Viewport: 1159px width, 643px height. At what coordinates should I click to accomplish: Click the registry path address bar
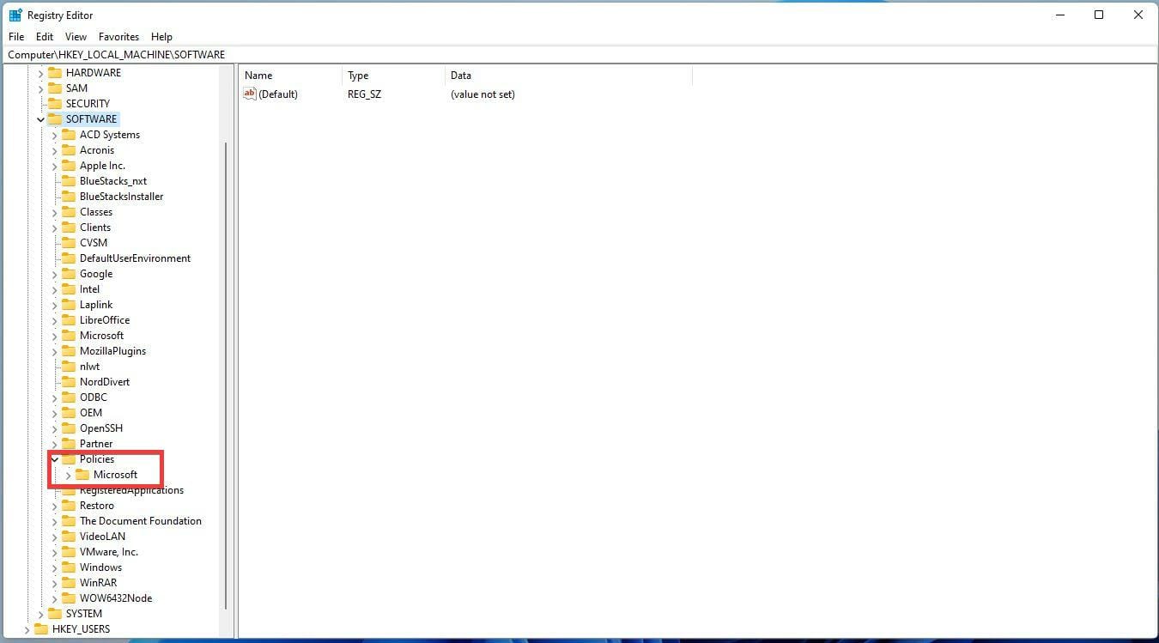[579, 54]
